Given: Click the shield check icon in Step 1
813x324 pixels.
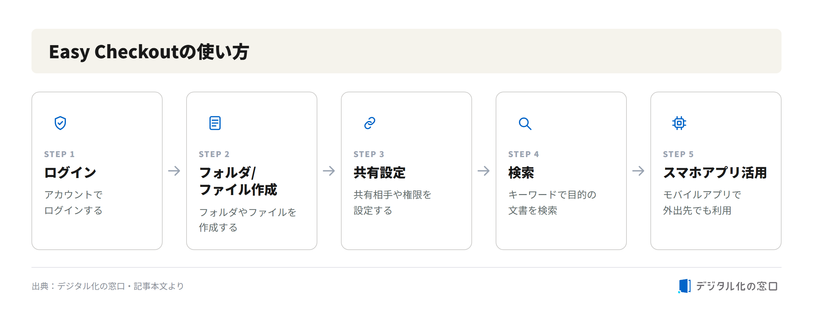Looking at the screenshot, I should pos(60,123).
